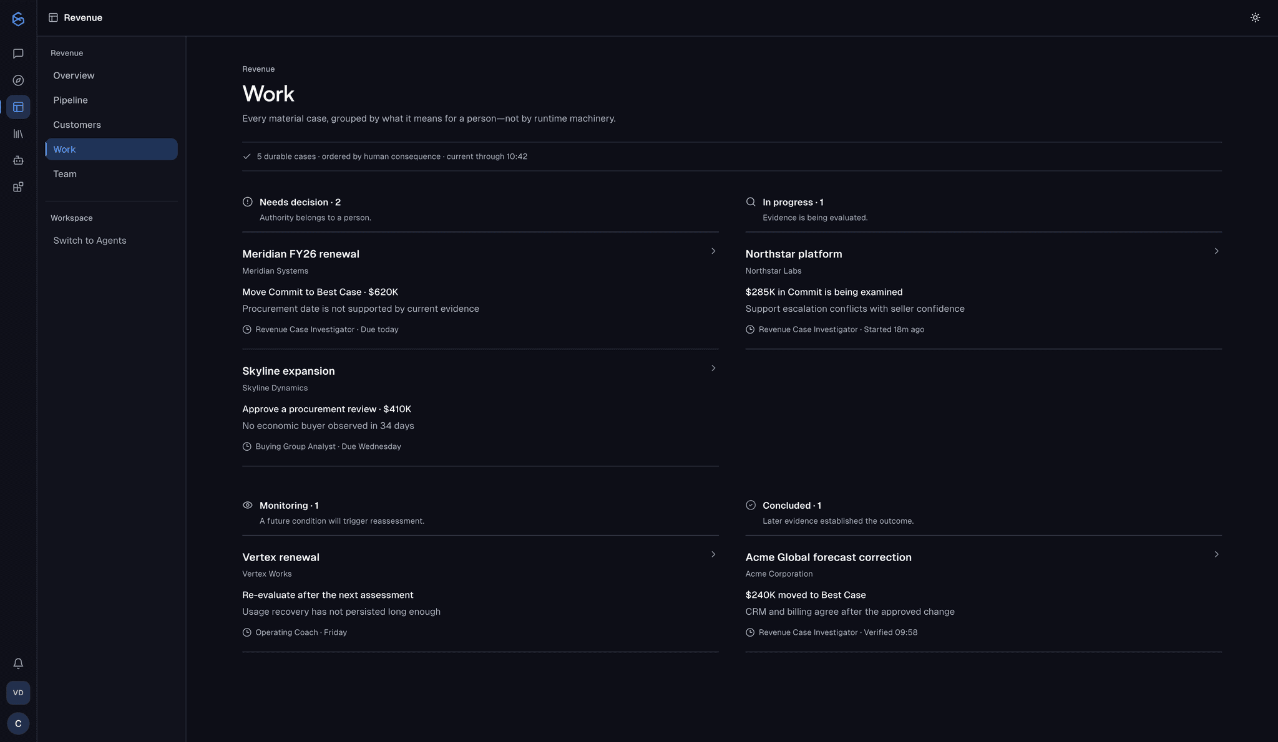
Task: Click 'Move Commit to Best Case · $620K' text
Action: click(320, 292)
